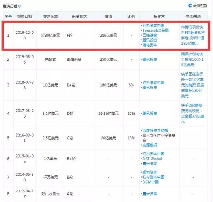Open the DCM中国 investor link
The height and width of the screenshot is (202, 213).
click(151, 182)
